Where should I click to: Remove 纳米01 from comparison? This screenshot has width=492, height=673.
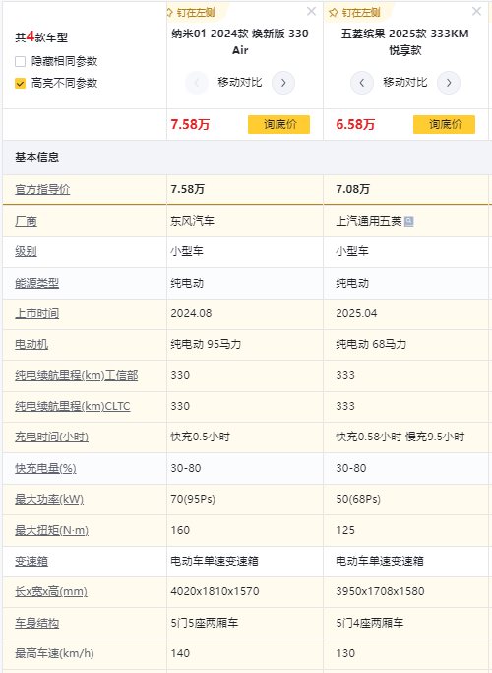(x=312, y=11)
